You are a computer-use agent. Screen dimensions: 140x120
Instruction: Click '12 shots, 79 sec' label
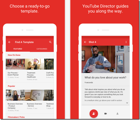(x=13, y=111)
